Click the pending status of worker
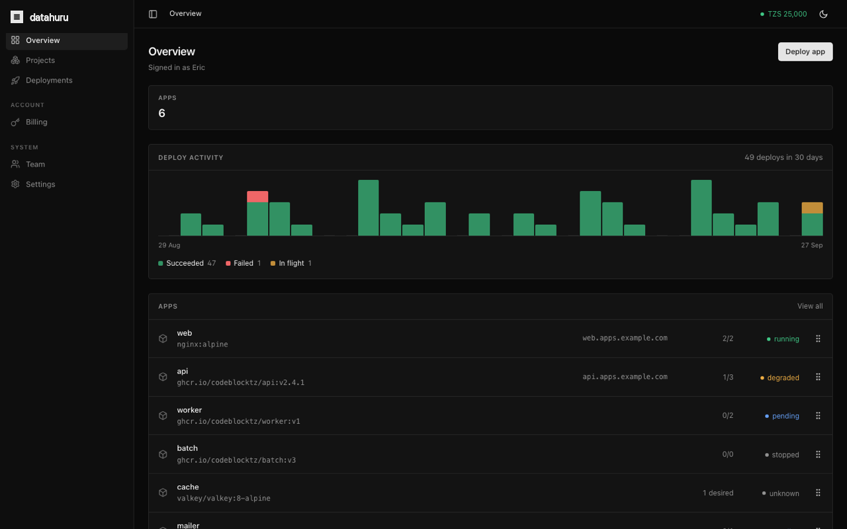 (782, 416)
